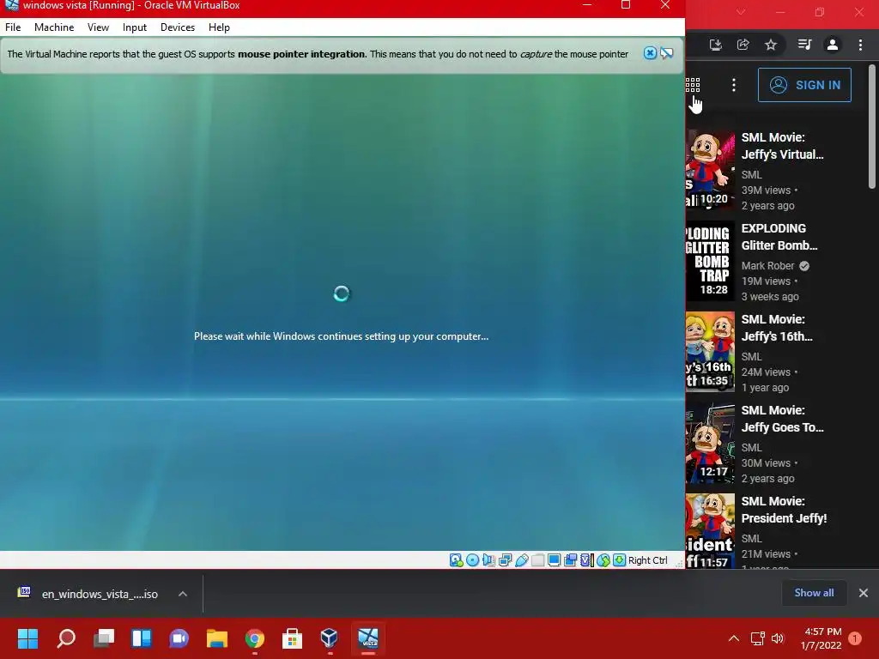Click the EXPLODING Glitter Bomb video title
The width and height of the screenshot is (879, 659).
coord(779,237)
